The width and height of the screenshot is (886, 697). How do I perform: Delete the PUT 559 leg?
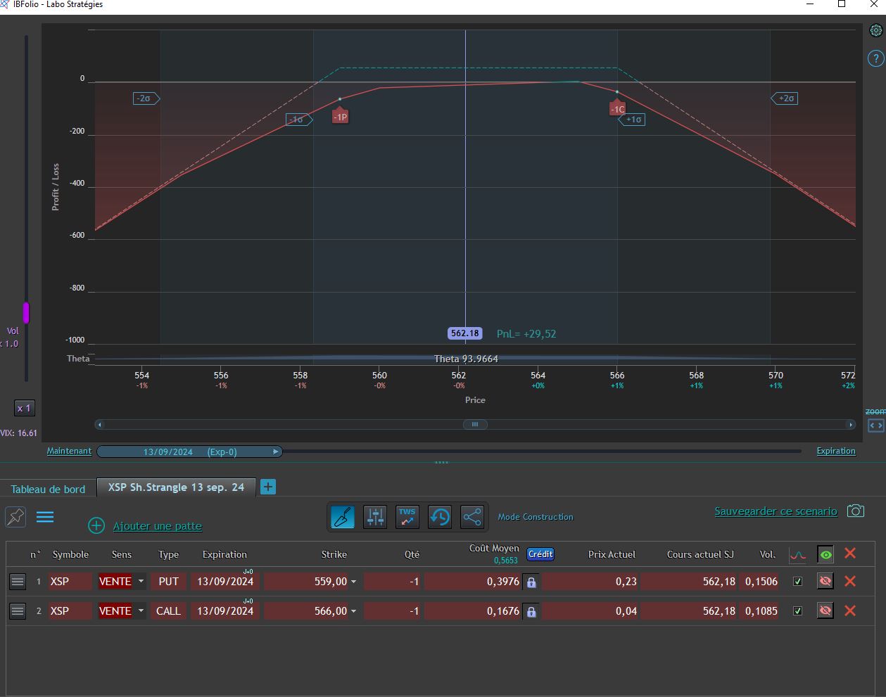coord(850,581)
